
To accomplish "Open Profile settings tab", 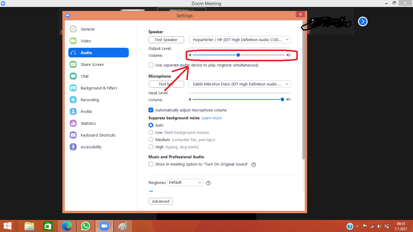I will [99, 111].
